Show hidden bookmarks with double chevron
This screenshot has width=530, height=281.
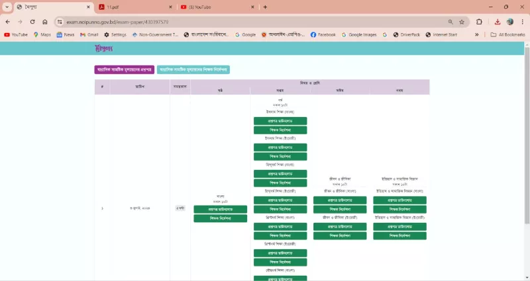(x=476, y=34)
